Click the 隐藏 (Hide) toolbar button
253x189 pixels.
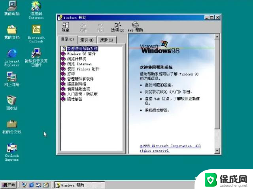[66, 27]
